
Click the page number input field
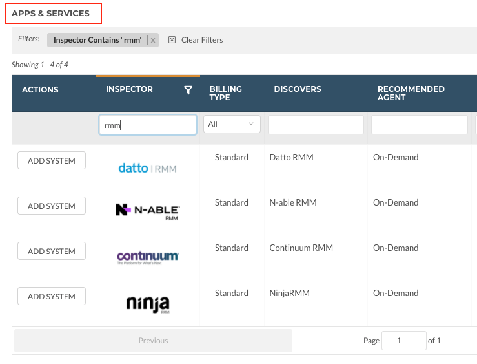pos(403,341)
